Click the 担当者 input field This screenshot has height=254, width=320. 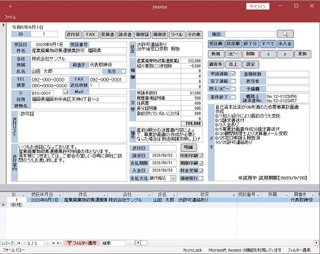tap(287, 81)
